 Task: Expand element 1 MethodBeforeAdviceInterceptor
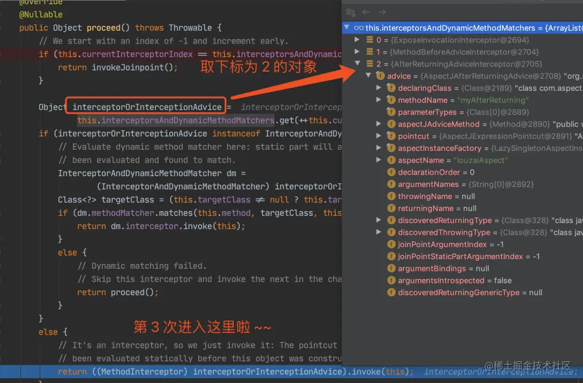pos(357,52)
